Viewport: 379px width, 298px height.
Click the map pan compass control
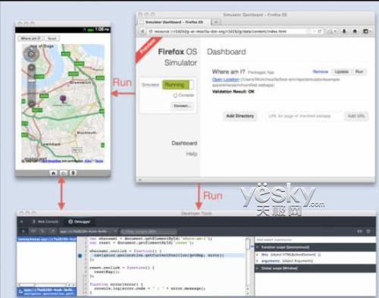[31, 54]
